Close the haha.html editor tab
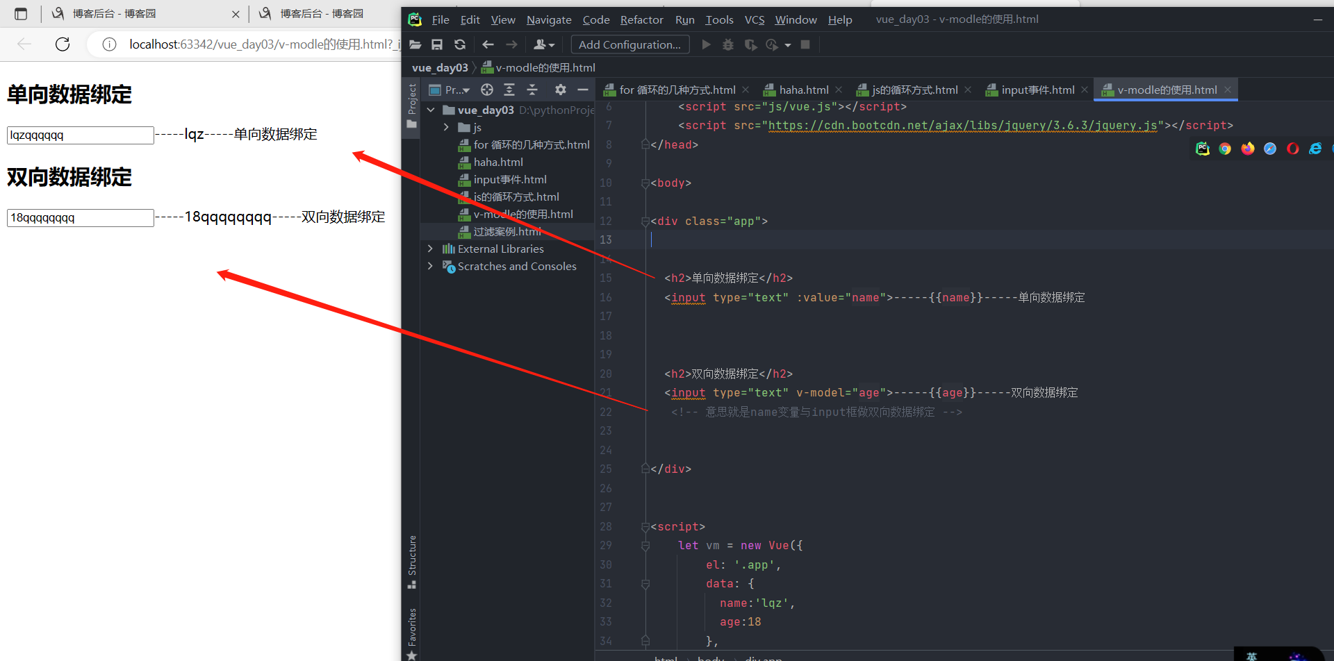The height and width of the screenshot is (661, 1334). pyautogui.click(x=839, y=90)
